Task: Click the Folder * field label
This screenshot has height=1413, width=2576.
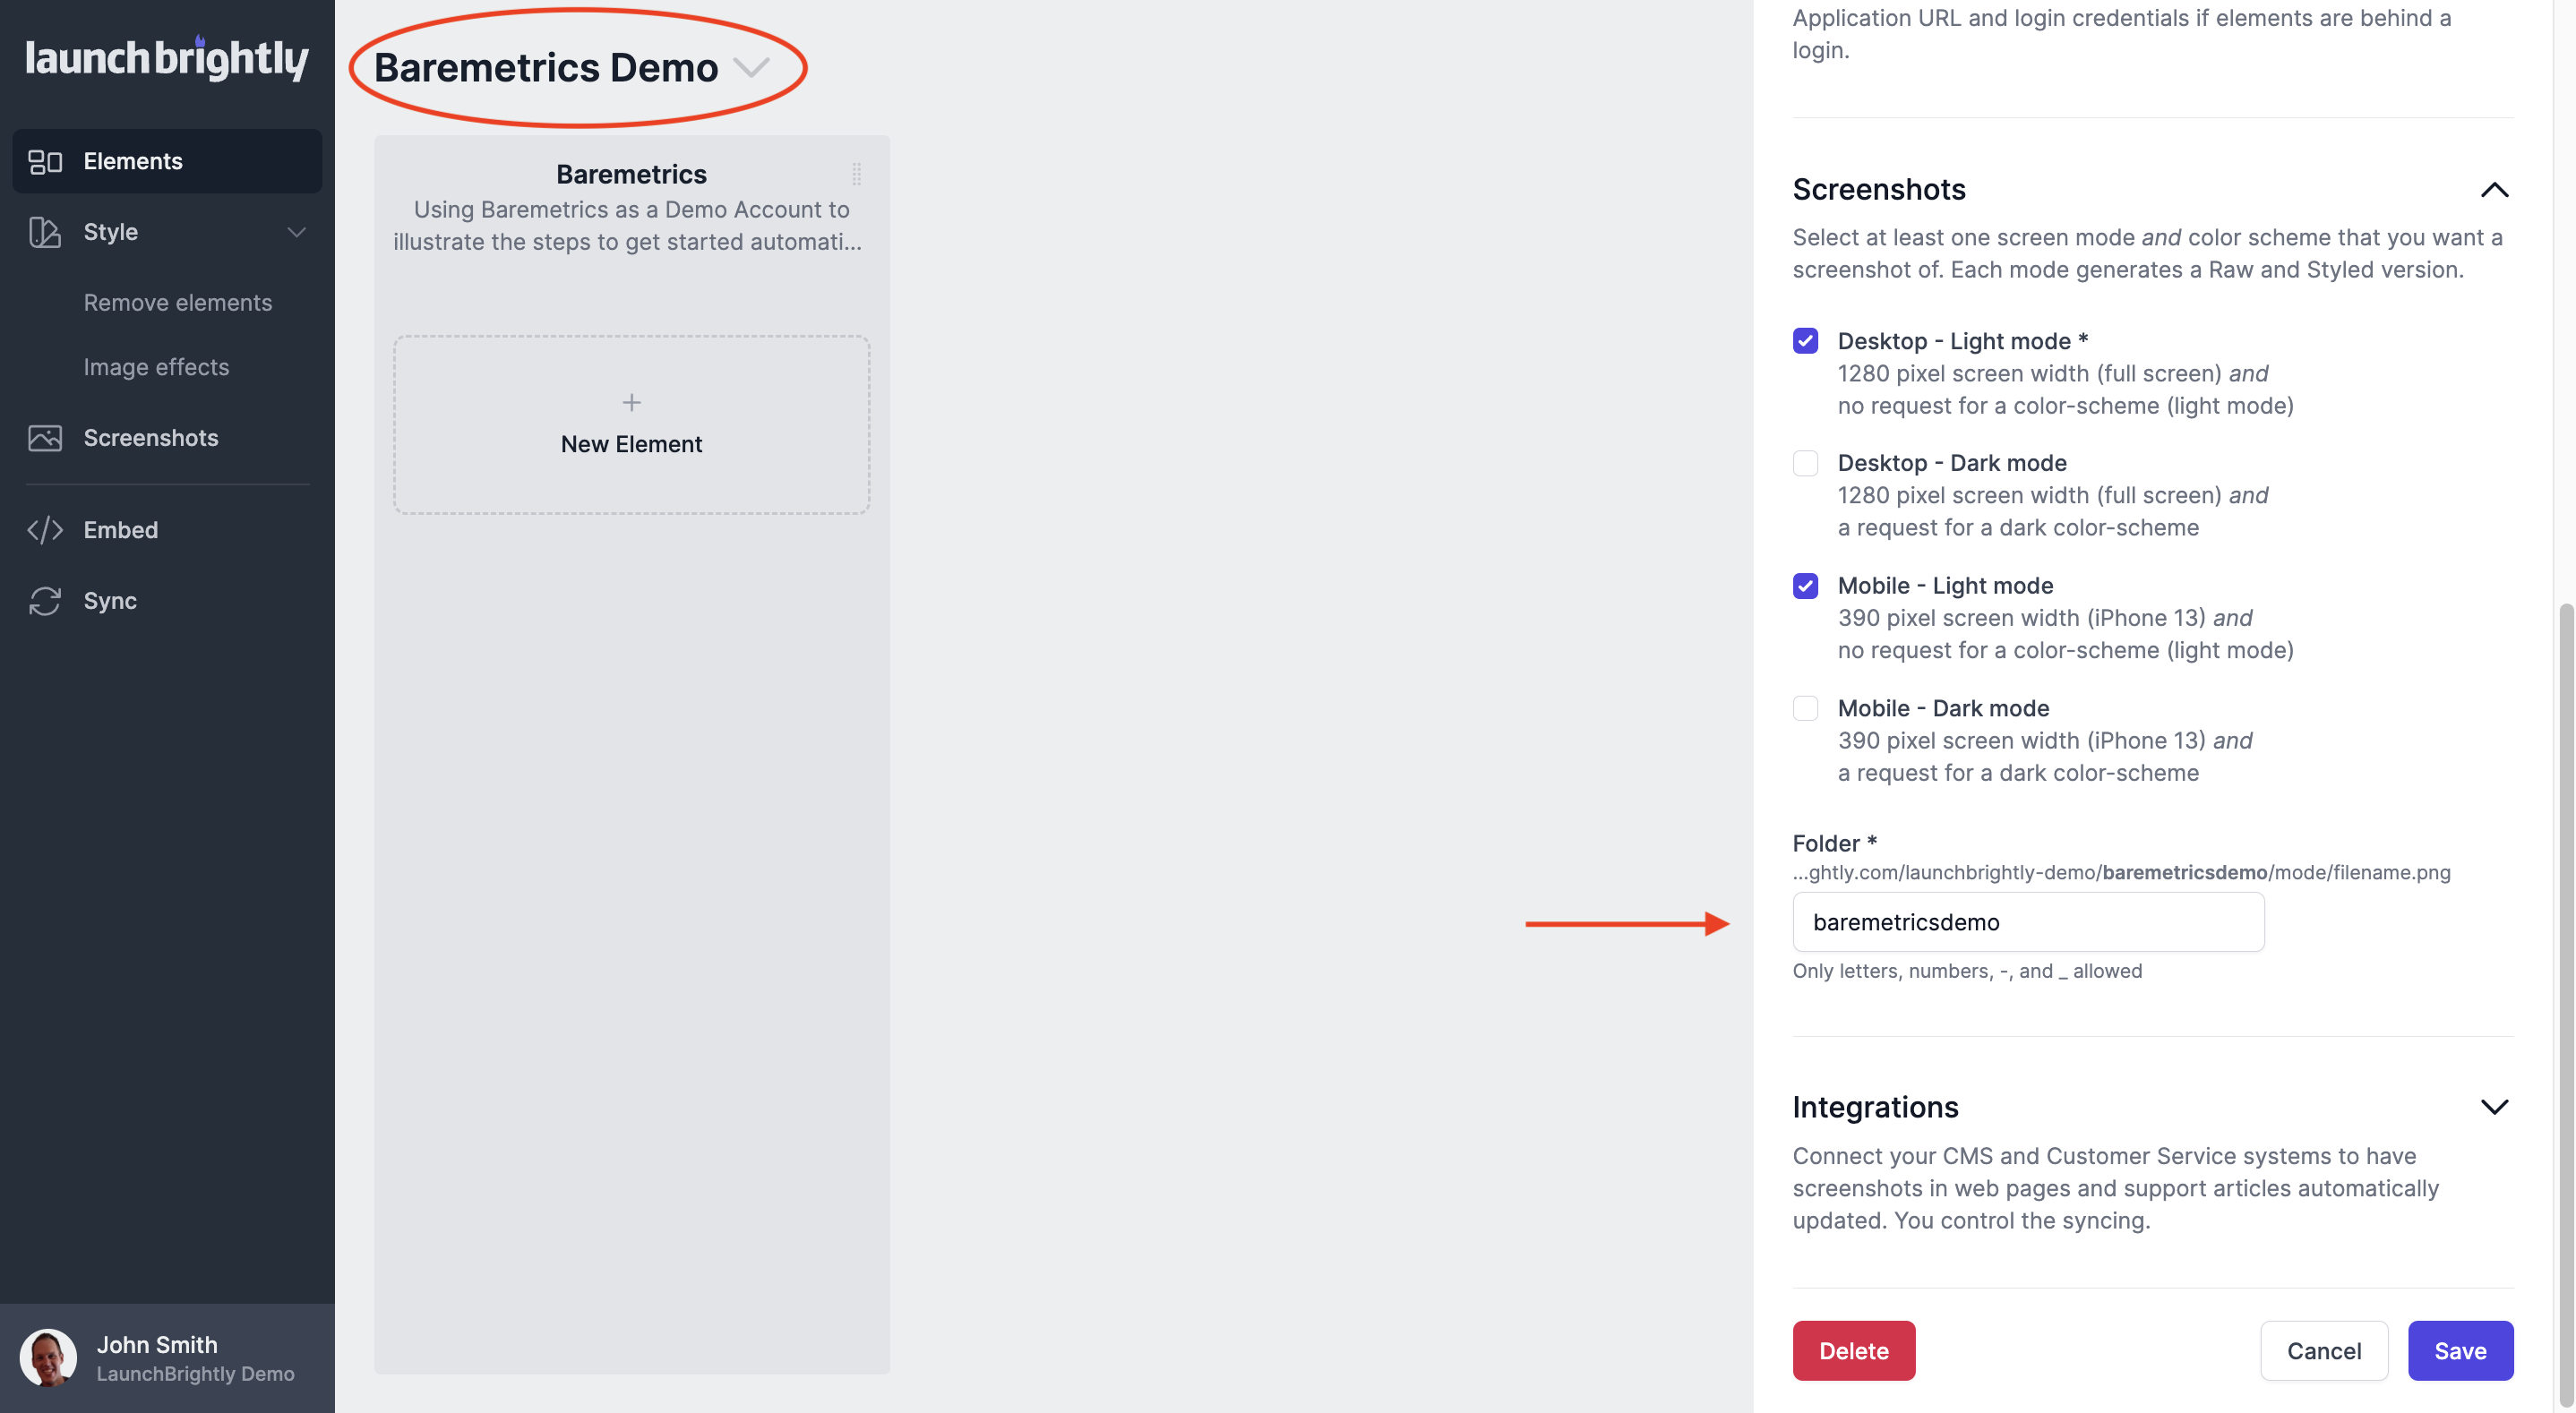Action: click(1834, 843)
